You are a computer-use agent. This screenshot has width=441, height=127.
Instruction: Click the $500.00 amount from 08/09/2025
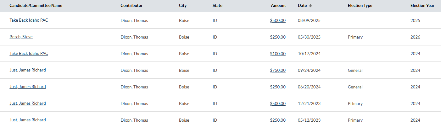278,21
